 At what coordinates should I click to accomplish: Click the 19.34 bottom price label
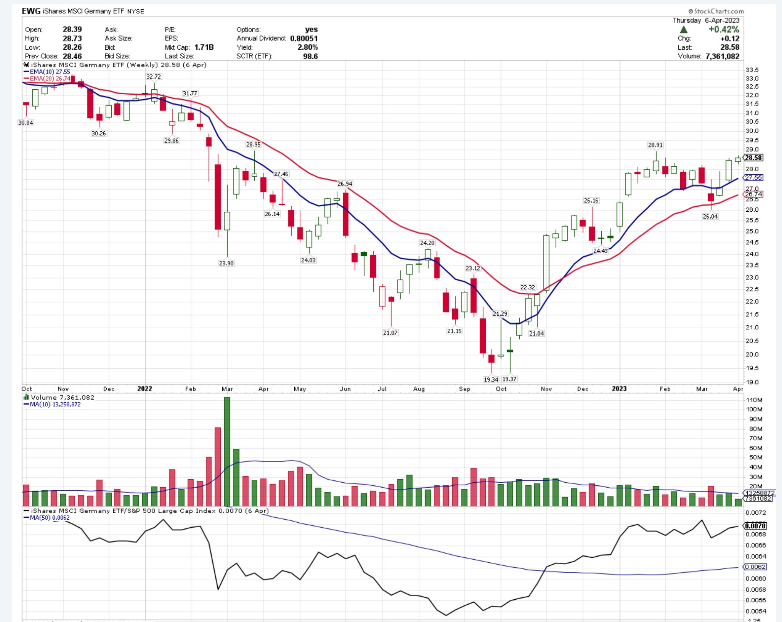[491, 380]
